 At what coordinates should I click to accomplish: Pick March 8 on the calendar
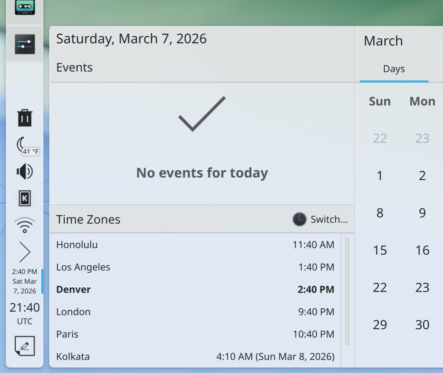(x=380, y=213)
